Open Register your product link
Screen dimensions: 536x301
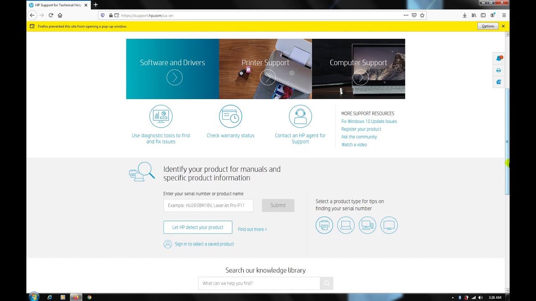pos(361,129)
